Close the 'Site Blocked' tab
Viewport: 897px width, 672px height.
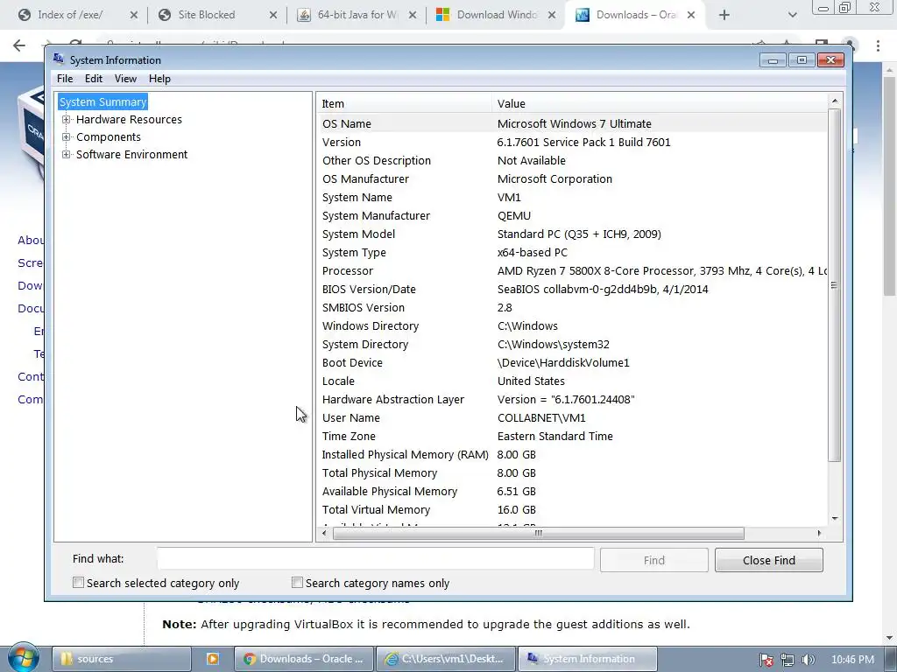[273, 15]
